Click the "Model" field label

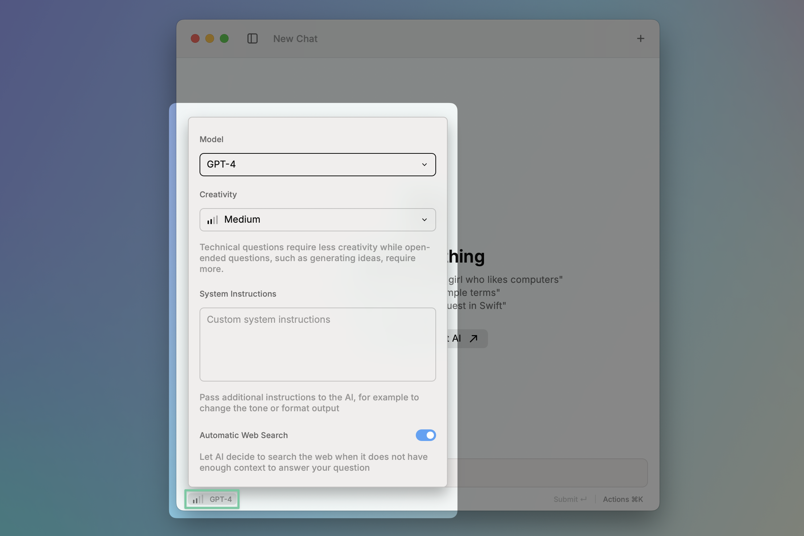(212, 139)
